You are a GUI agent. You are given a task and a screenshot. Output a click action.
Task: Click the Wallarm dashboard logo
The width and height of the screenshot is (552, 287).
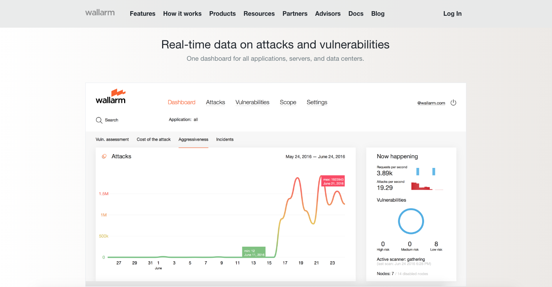(x=111, y=97)
